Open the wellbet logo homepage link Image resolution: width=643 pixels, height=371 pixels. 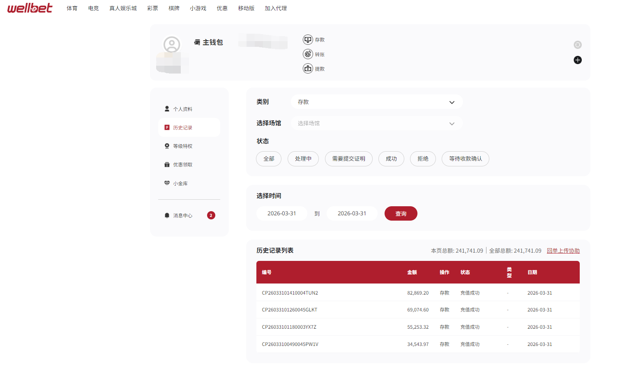click(x=29, y=8)
